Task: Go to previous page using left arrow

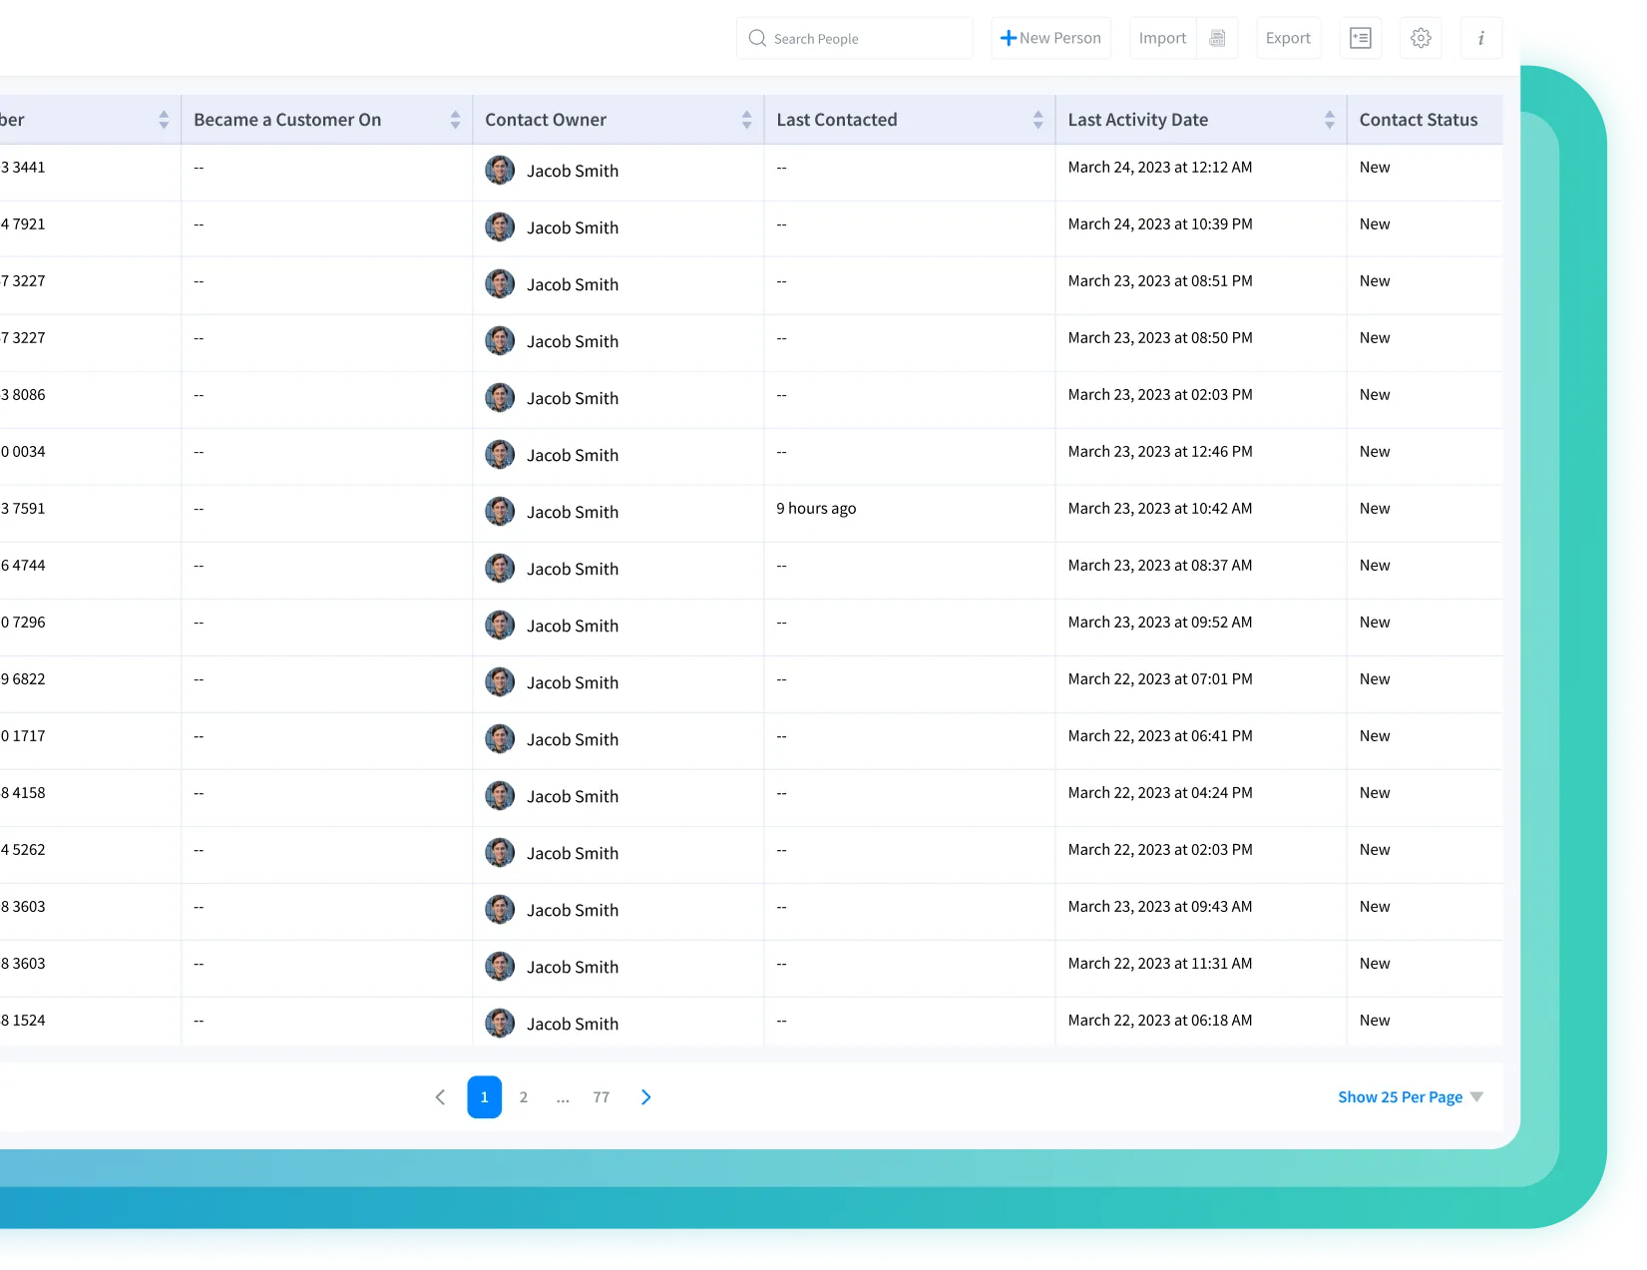Action: pos(440,1097)
